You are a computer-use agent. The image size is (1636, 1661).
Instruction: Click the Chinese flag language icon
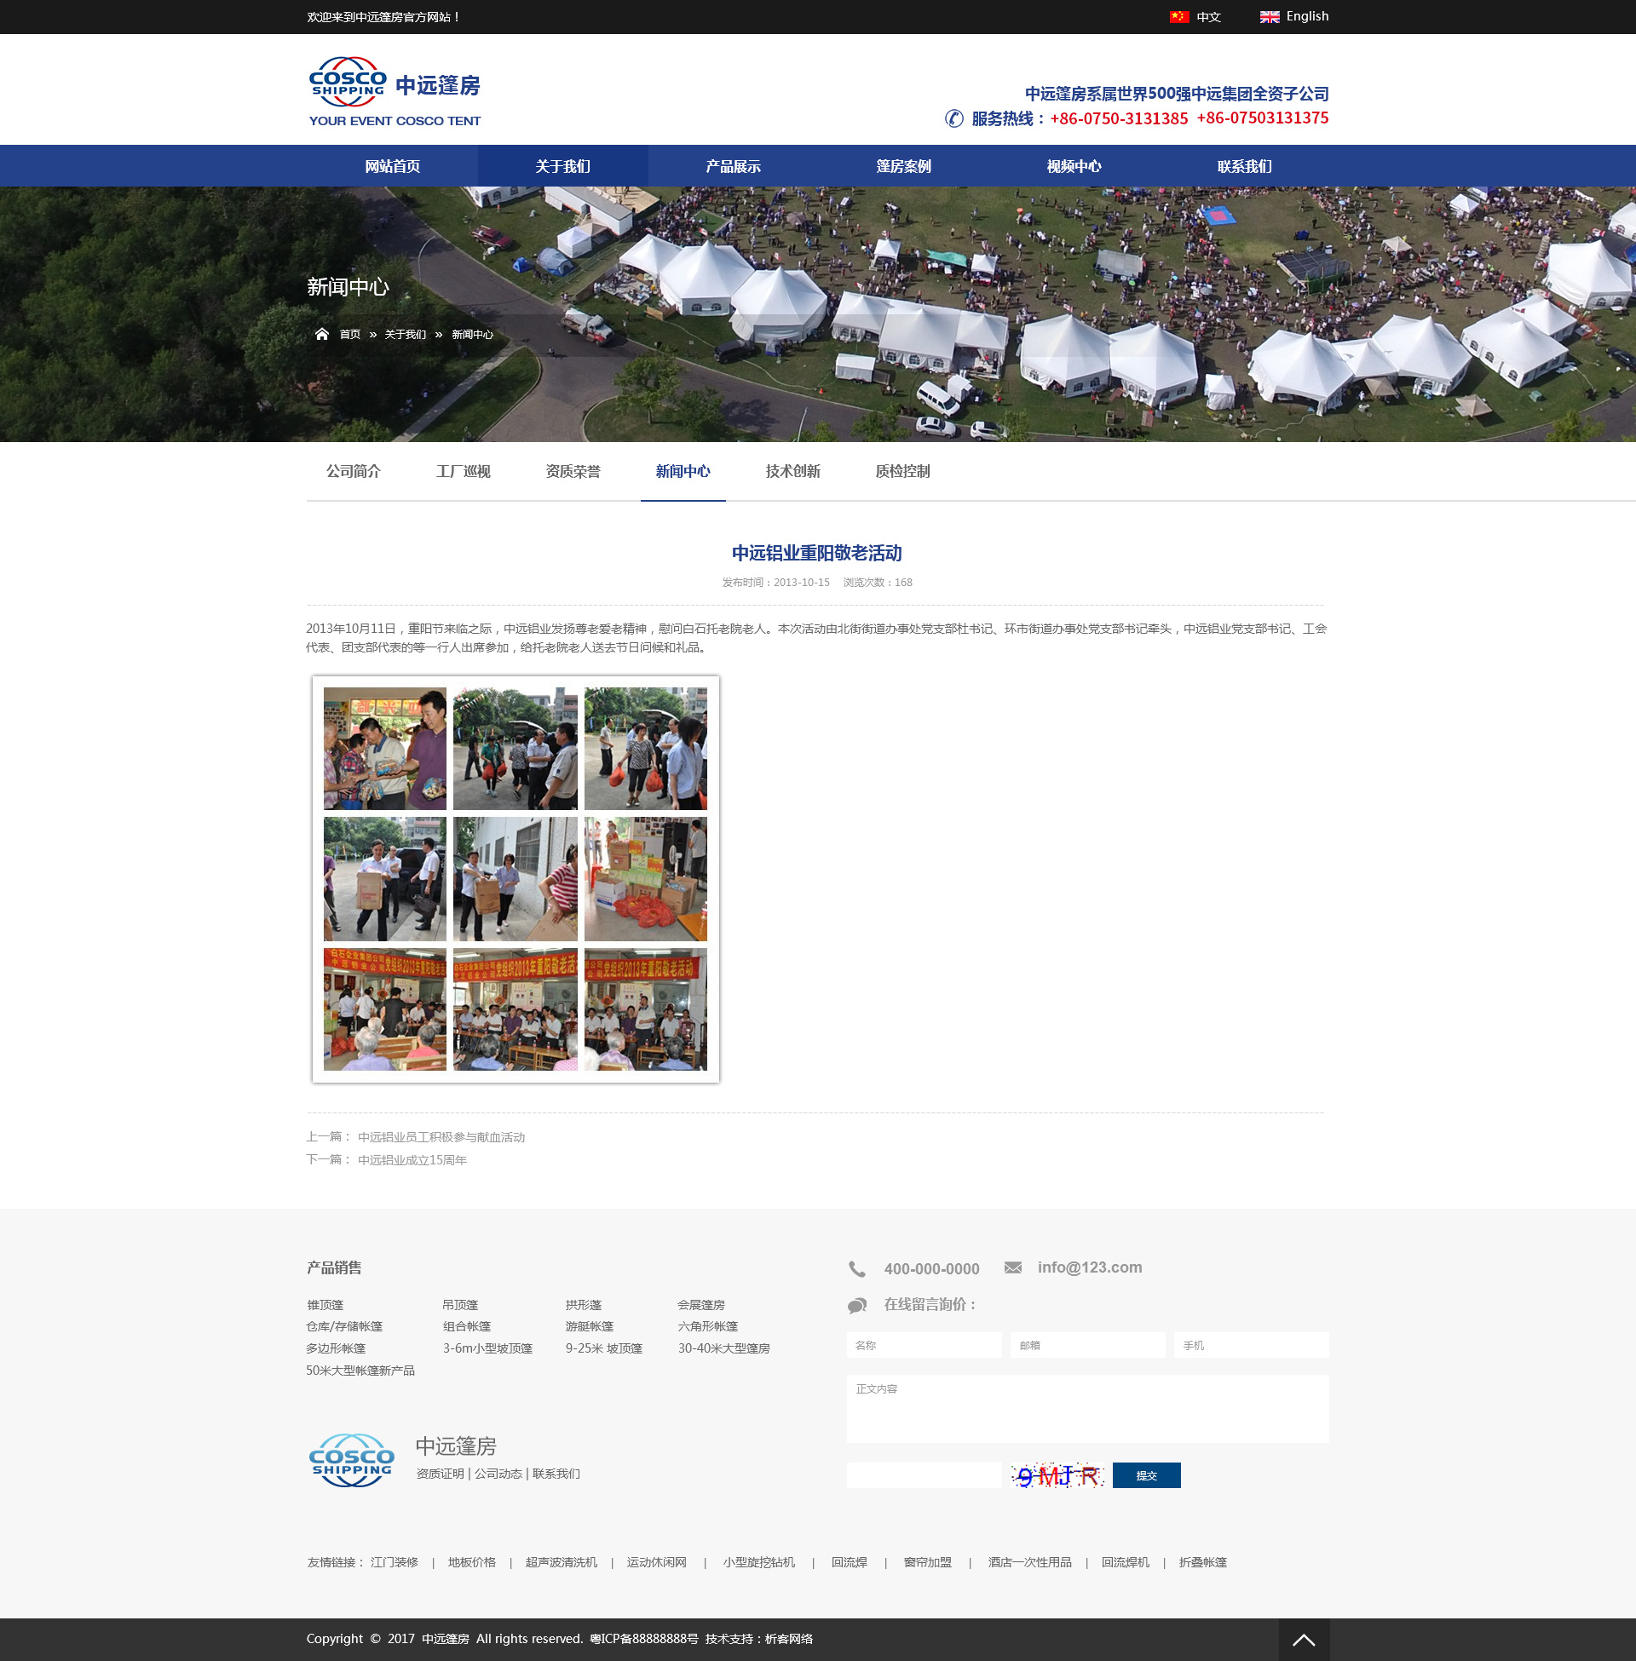(1178, 17)
